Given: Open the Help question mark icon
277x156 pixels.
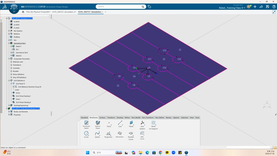Looking at the screenshot, I should (x=274, y=7).
